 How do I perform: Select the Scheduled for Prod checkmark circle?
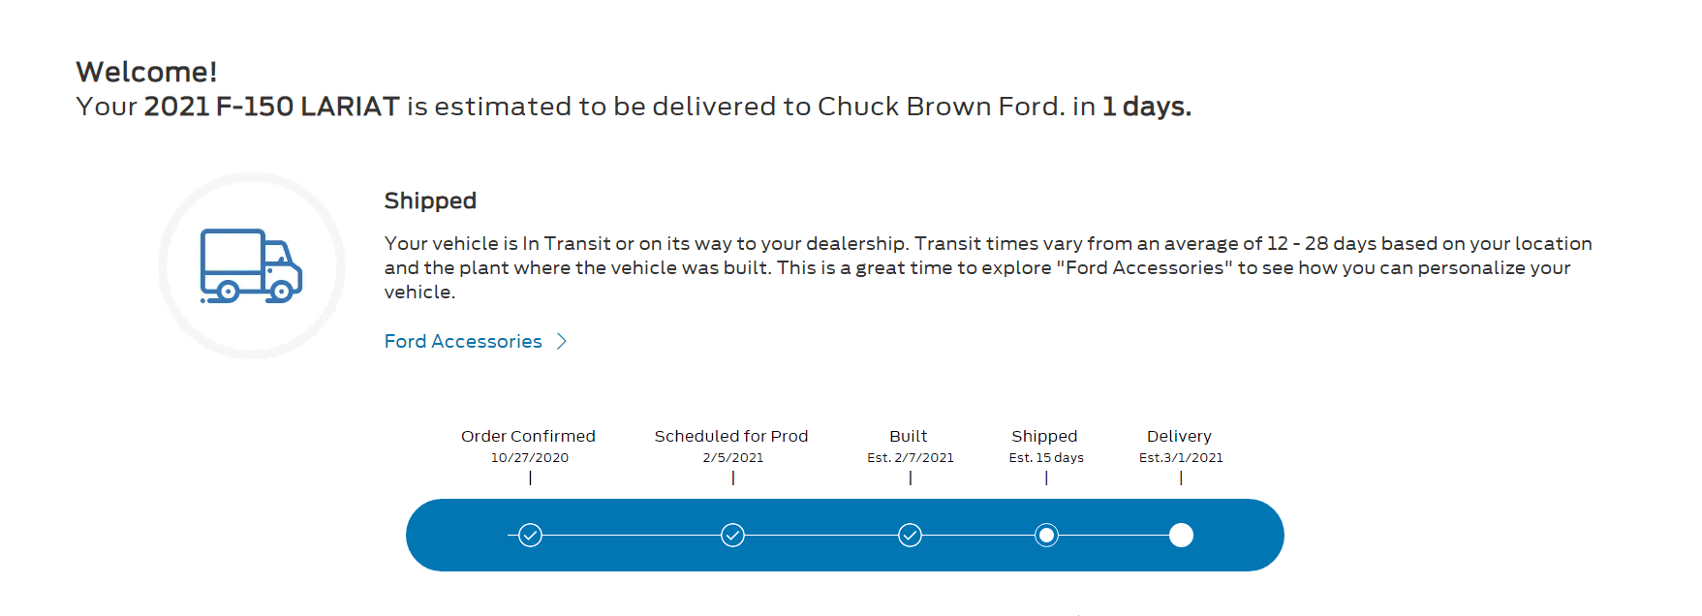click(x=733, y=536)
